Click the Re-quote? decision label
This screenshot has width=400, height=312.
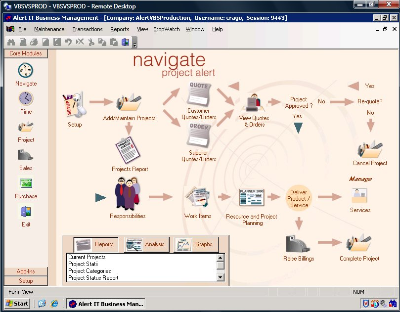(370, 101)
